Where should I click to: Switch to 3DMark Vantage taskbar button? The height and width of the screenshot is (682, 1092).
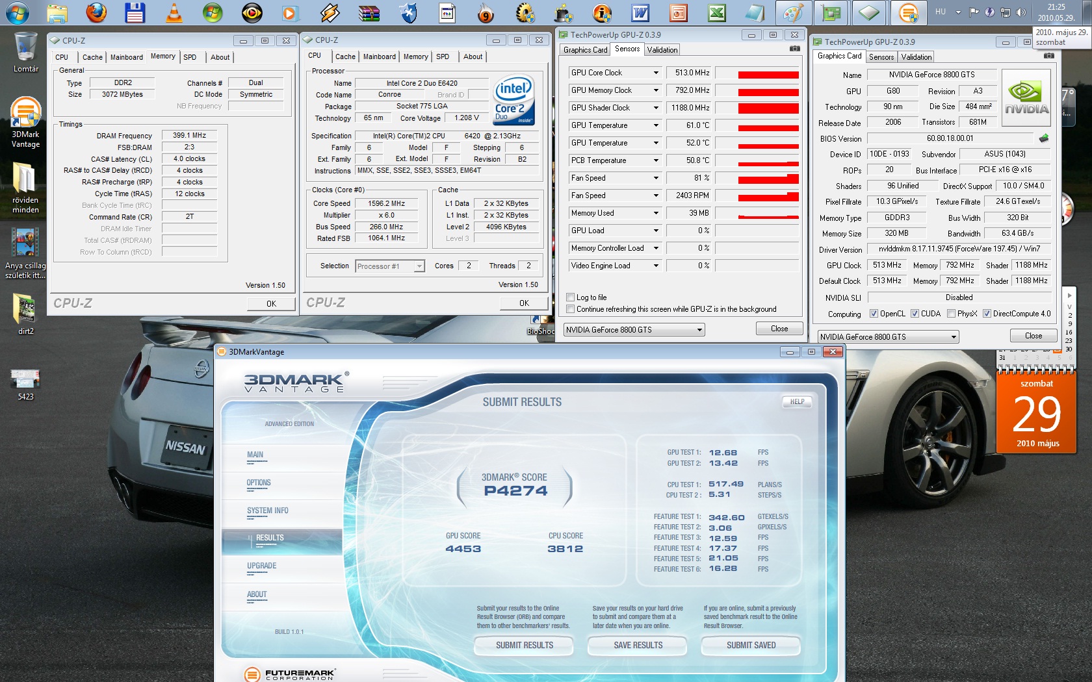click(x=908, y=12)
